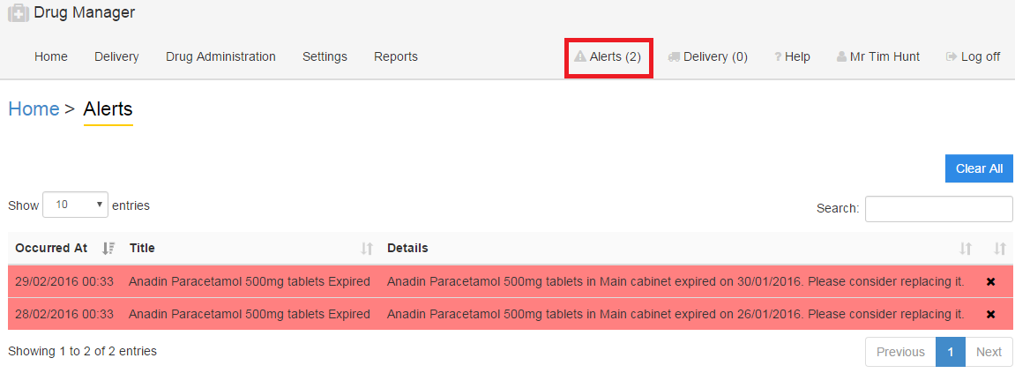1015x373 pixels.
Task: Open the Drug Administration menu
Action: click(220, 56)
